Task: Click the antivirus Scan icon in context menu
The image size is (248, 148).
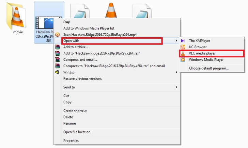Action: [58, 35]
